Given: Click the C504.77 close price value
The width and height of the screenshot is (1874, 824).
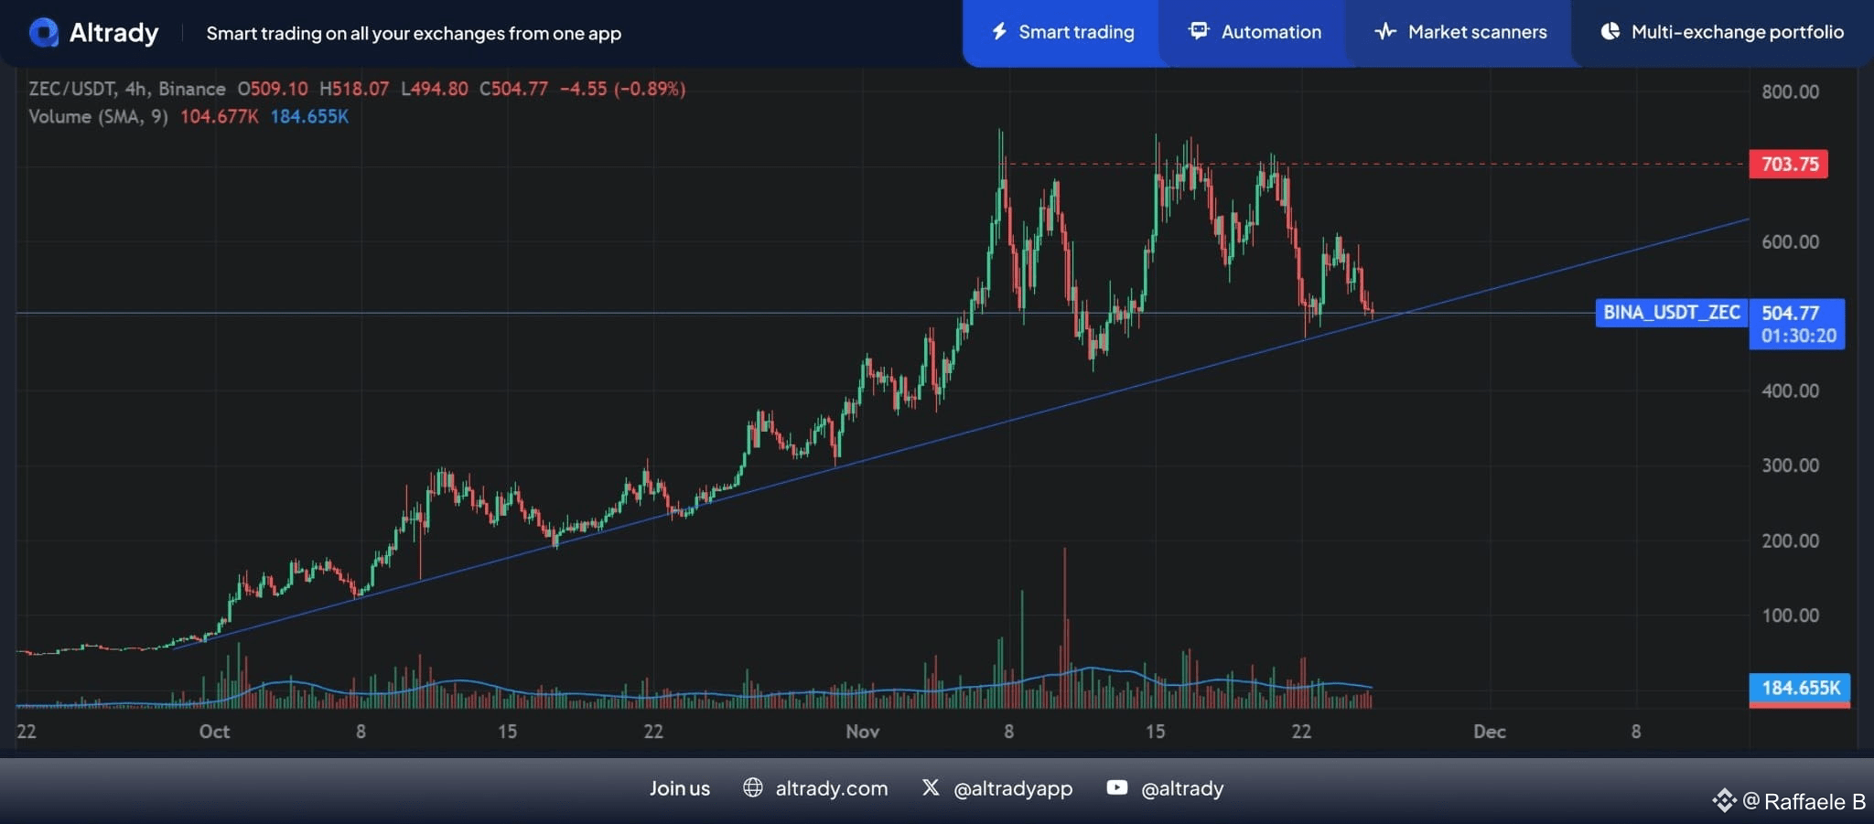Looking at the screenshot, I should tap(513, 89).
